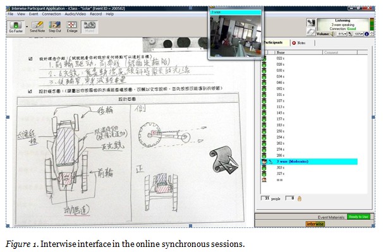Toggle the microphone level icon near 100%
383x252 pixels.
click(350, 34)
